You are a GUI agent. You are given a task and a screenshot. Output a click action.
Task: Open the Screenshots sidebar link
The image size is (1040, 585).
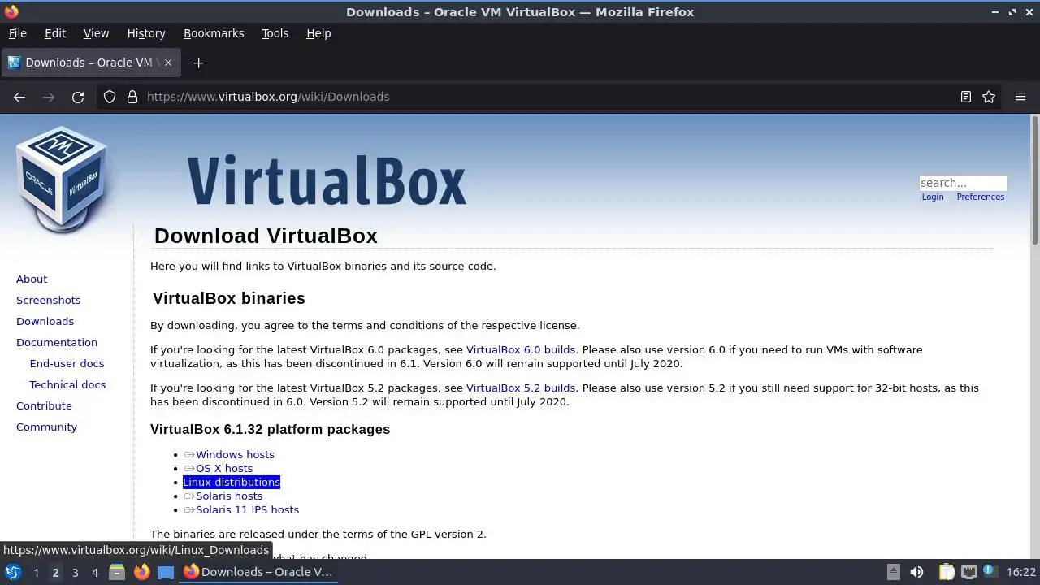(48, 300)
